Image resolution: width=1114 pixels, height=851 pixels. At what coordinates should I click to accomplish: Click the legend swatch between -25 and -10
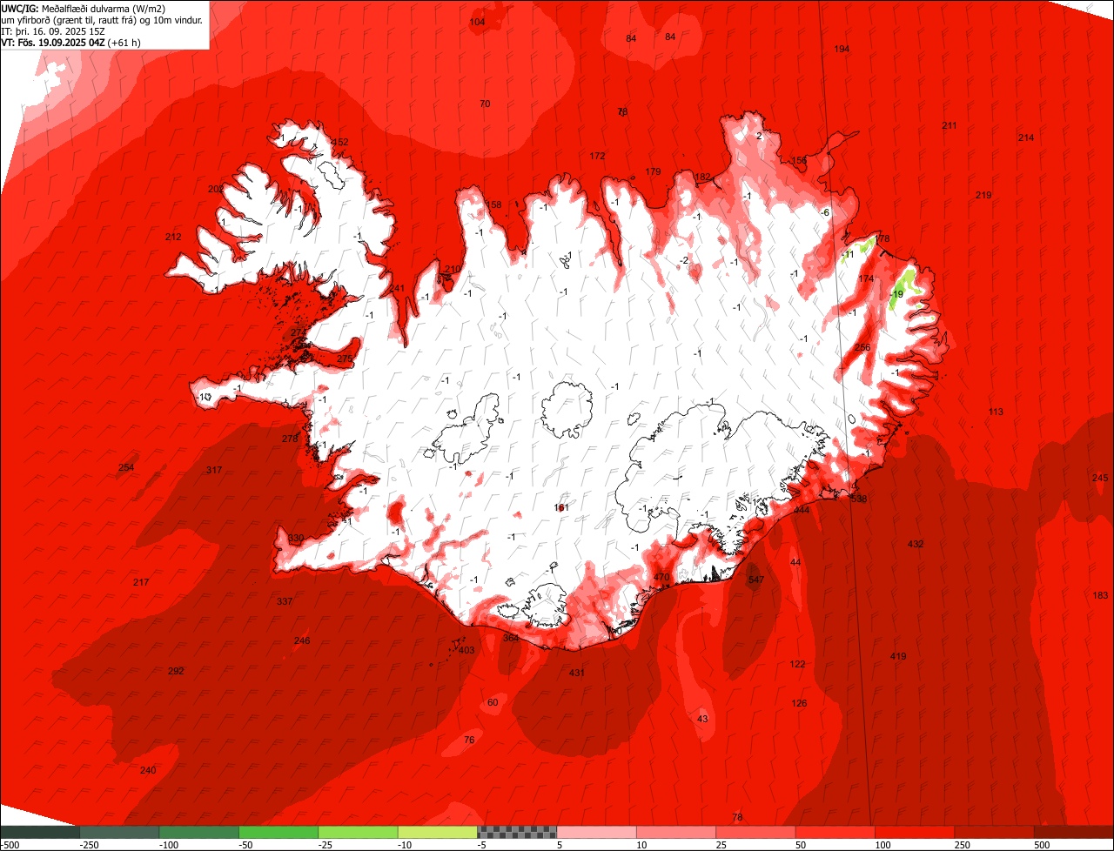(x=358, y=832)
